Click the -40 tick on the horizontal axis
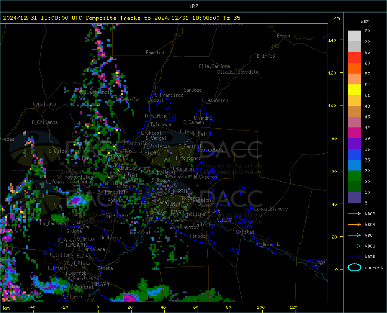387x313 pixels. click(31, 307)
